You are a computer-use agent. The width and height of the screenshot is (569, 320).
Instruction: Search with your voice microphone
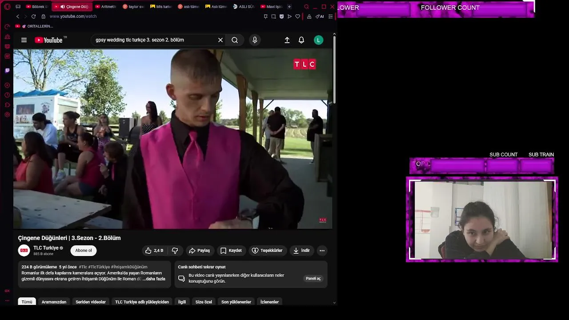tap(255, 40)
